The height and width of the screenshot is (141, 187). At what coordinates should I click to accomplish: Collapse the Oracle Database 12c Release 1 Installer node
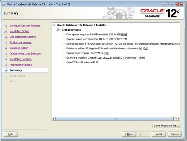pyautogui.click(x=54, y=25)
